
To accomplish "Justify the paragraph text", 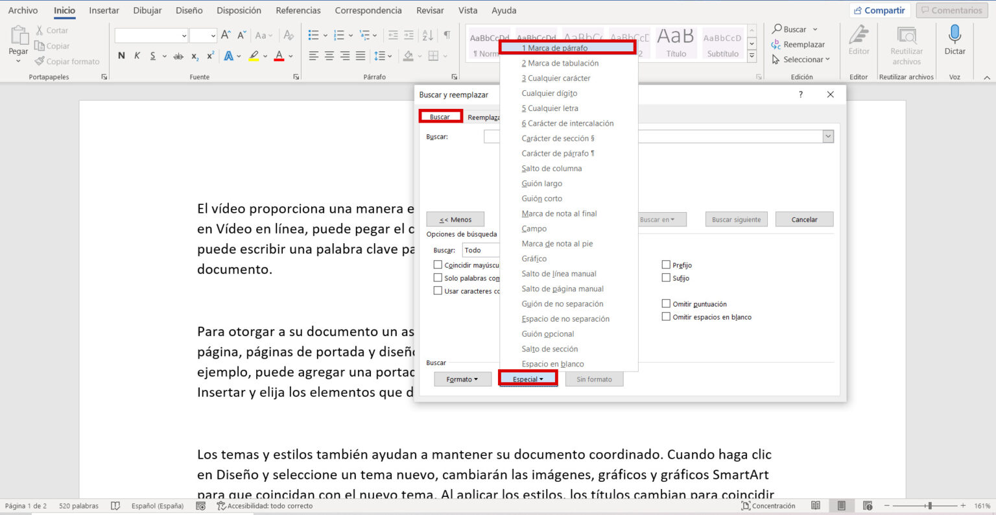I will pos(361,56).
